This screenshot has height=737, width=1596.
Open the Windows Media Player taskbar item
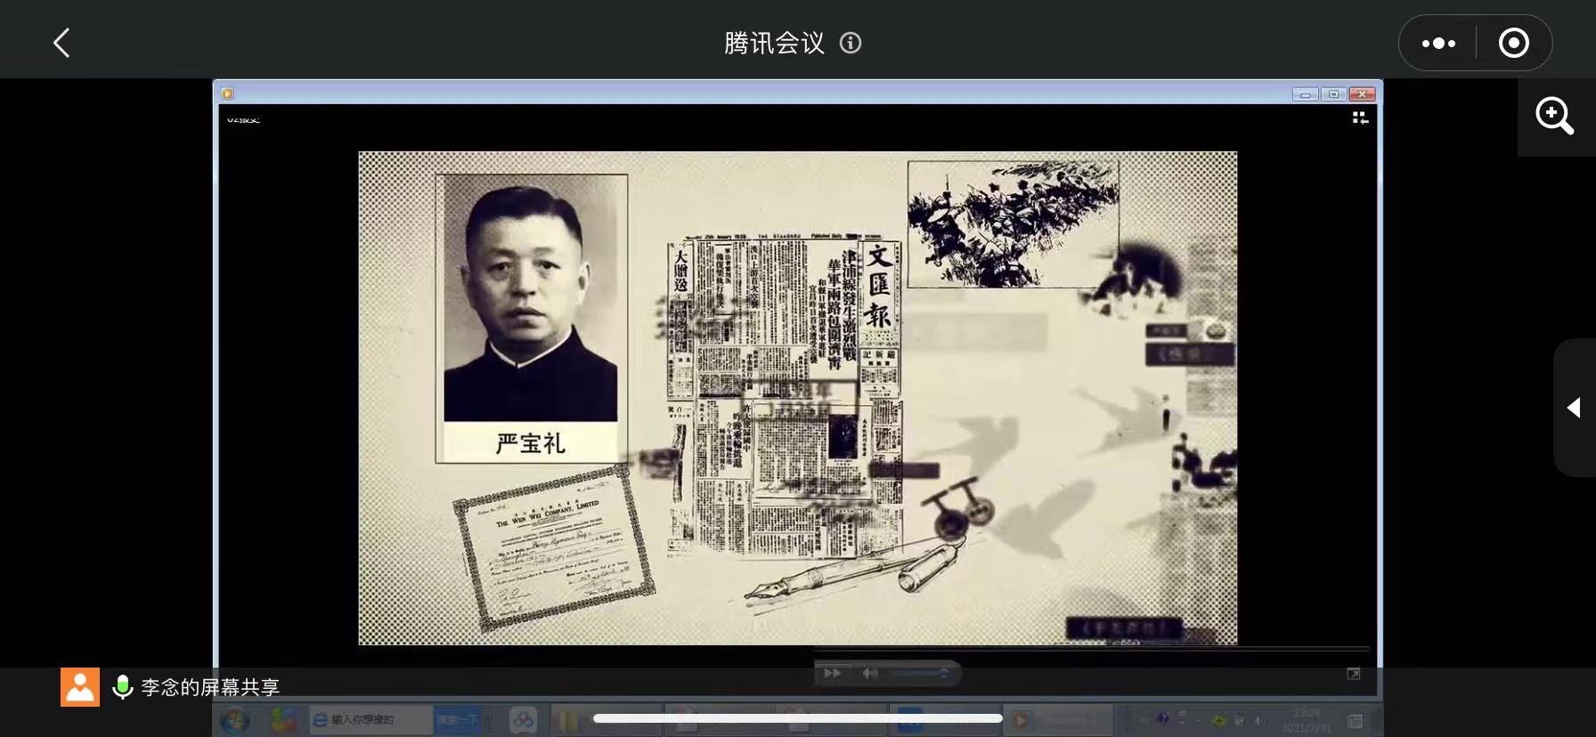[1057, 719]
